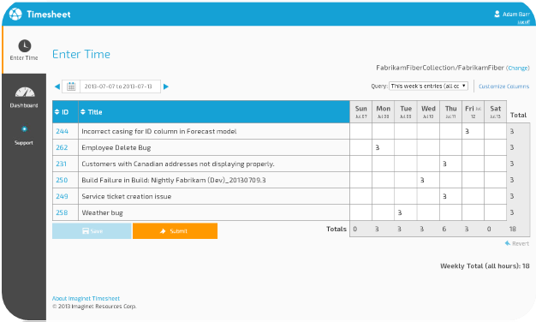Screen dimensions: 536x322
Task: Edit Friday hours for item 244
Action: coord(473,131)
